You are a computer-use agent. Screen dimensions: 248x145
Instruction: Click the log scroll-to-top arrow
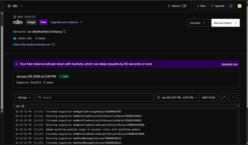[x=238, y=106]
